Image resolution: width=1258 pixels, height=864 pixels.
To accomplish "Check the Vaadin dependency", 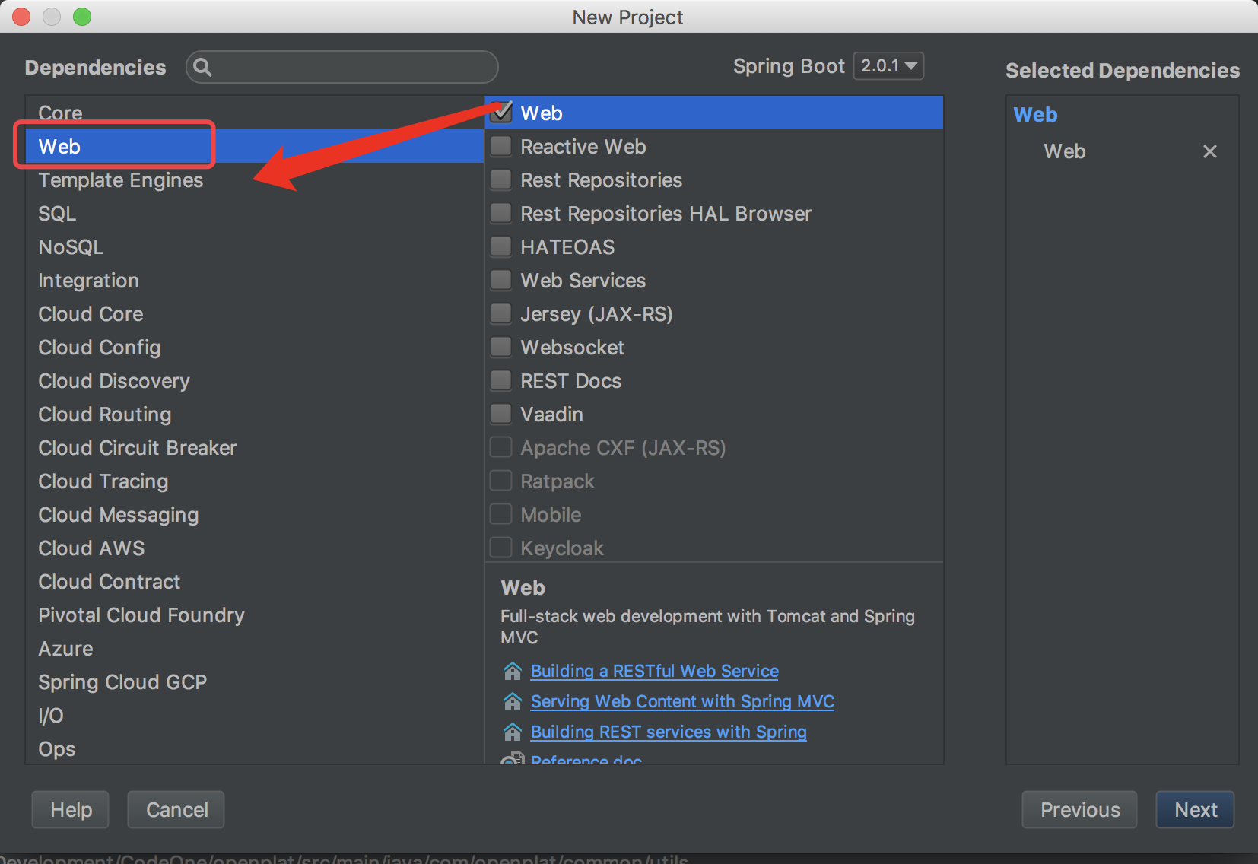I will [501, 414].
